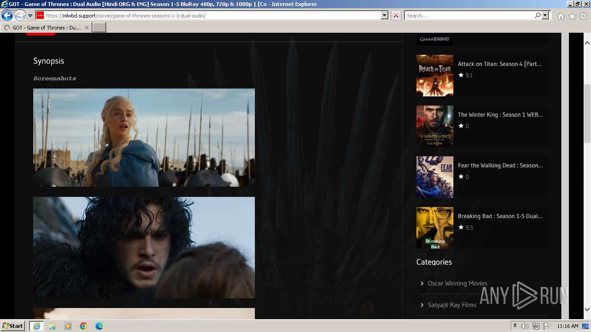
Task: Stop page loading with the red X
Action: pyautogui.click(x=396, y=15)
